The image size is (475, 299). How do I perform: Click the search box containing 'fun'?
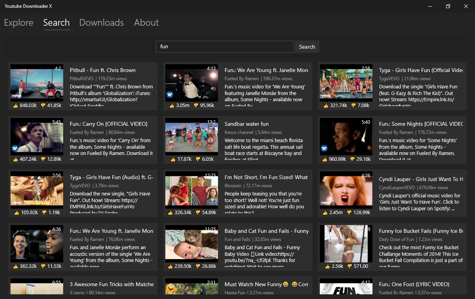pos(225,47)
